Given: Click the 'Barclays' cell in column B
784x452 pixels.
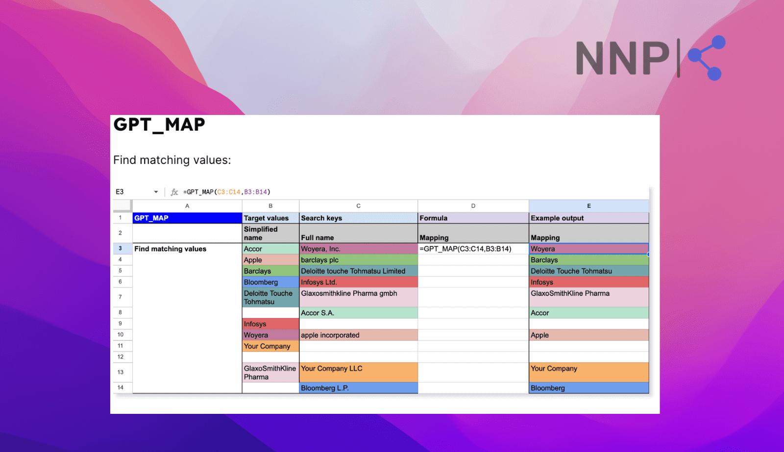Looking at the screenshot, I should point(270,271).
